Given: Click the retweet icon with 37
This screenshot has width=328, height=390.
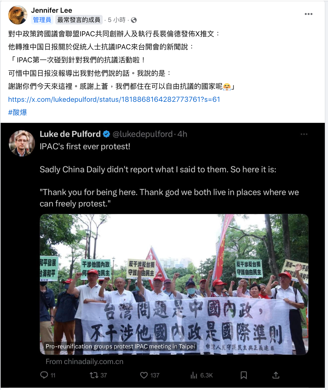Looking at the screenshot, I should coord(94,375).
